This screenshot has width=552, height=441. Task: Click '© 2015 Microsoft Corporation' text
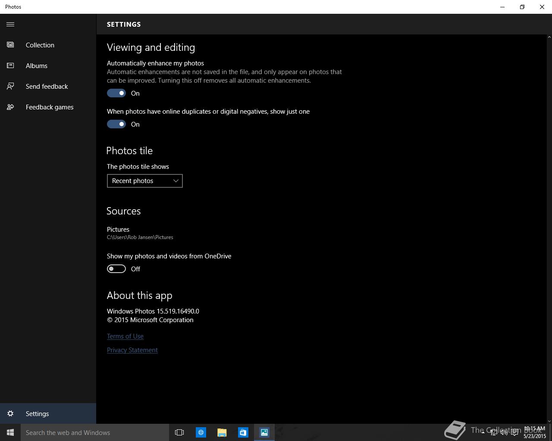(x=150, y=320)
